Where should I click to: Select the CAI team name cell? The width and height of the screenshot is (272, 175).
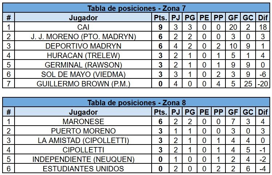click(83, 27)
